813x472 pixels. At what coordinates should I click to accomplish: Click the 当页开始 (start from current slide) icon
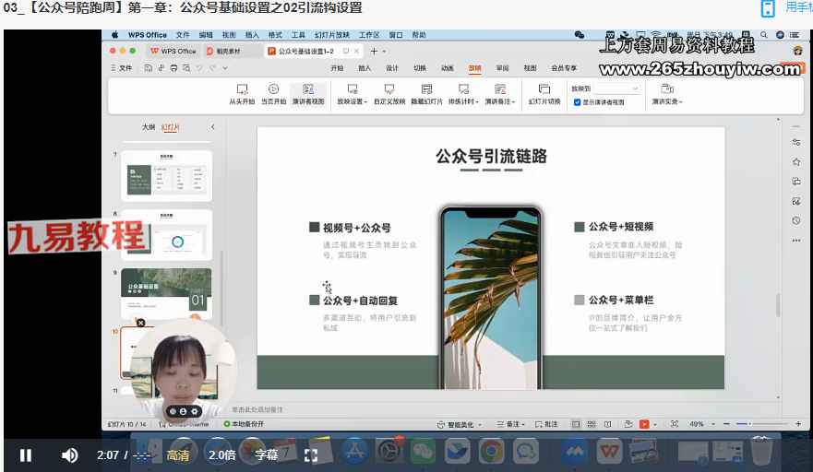[x=273, y=90]
